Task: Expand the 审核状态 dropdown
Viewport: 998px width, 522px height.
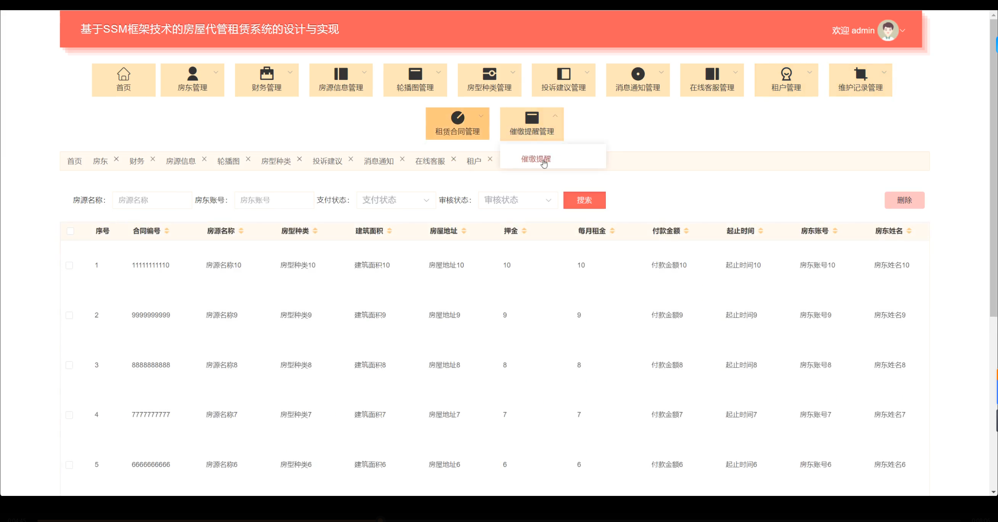Action: [518, 200]
